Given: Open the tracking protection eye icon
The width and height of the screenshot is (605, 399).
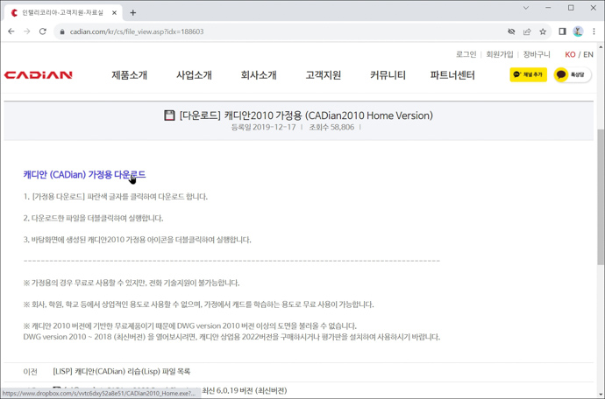Looking at the screenshot, I should [x=511, y=31].
